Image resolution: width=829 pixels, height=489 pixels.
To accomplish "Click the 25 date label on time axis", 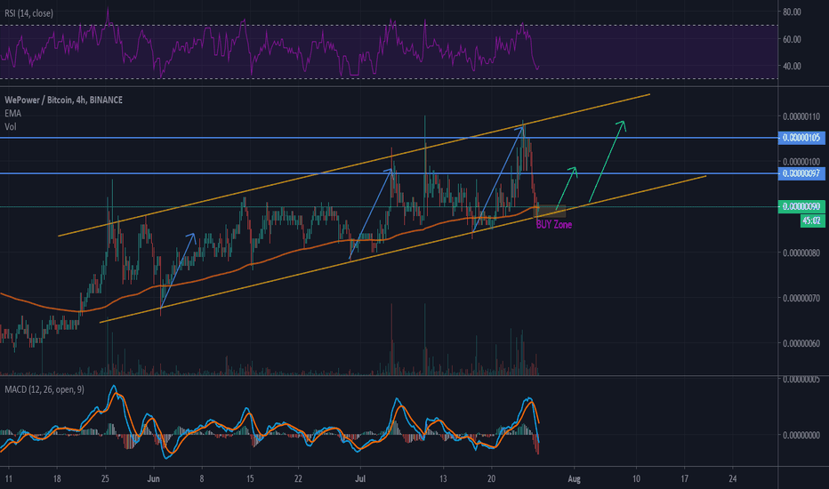I will 105,479.
